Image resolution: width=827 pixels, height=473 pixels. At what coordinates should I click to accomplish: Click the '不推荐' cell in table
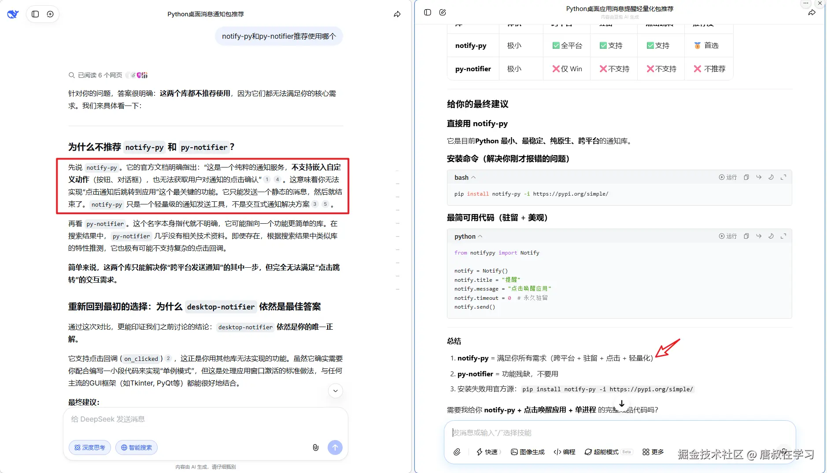tap(709, 69)
